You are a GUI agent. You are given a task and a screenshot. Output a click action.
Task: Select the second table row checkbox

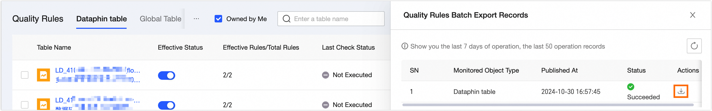point(25,105)
